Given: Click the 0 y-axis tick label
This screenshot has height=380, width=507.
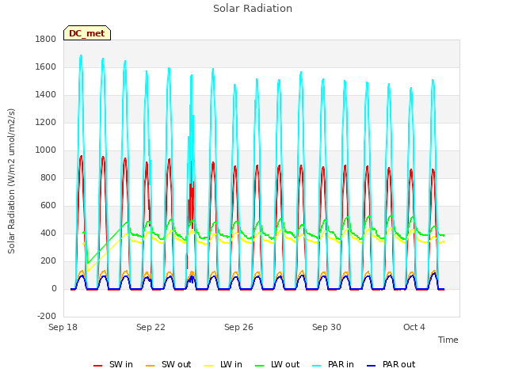Looking at the screenshot, I should point(54,289).
